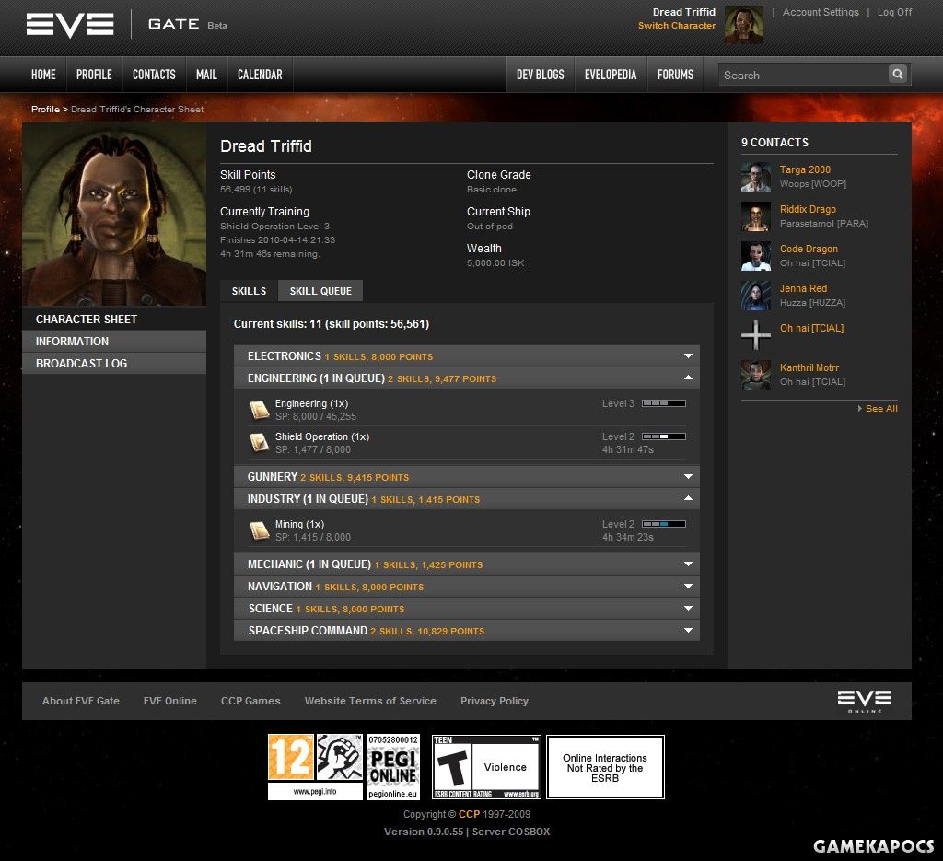Collapse the Industry skill group

(467, 499)
